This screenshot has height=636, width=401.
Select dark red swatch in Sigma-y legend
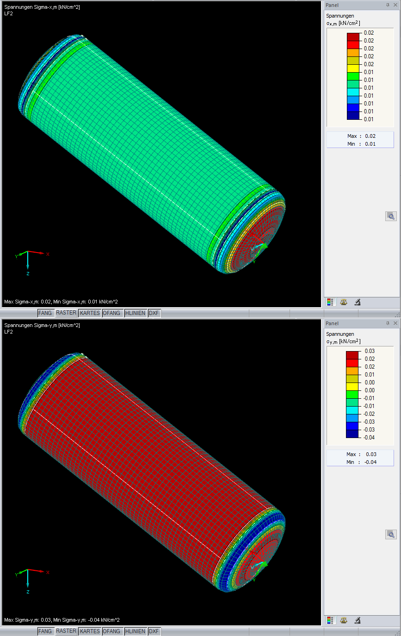pos(352,355)
